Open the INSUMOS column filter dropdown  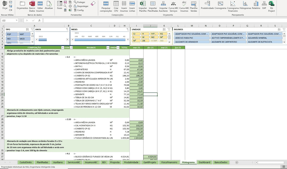click(x=107, y=47)
